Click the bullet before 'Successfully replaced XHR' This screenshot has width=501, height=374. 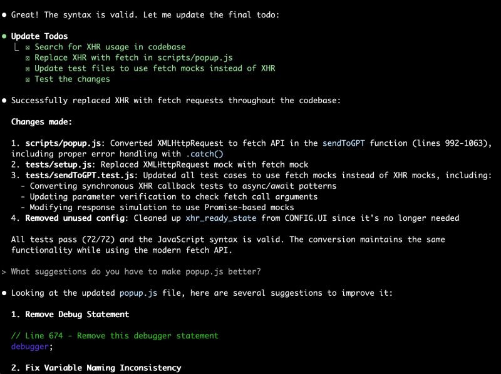coord(4,101)
